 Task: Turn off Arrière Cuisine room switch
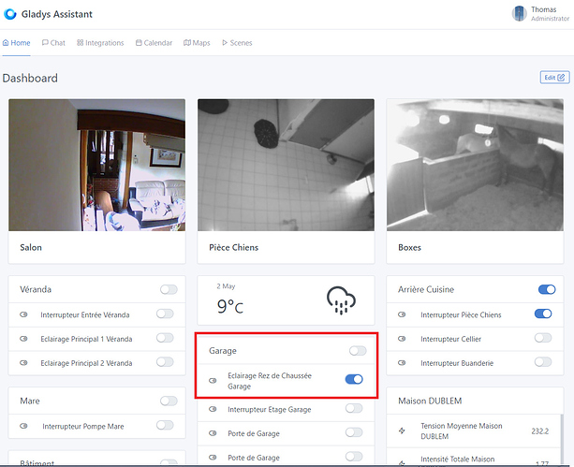(x=547, y=289)
